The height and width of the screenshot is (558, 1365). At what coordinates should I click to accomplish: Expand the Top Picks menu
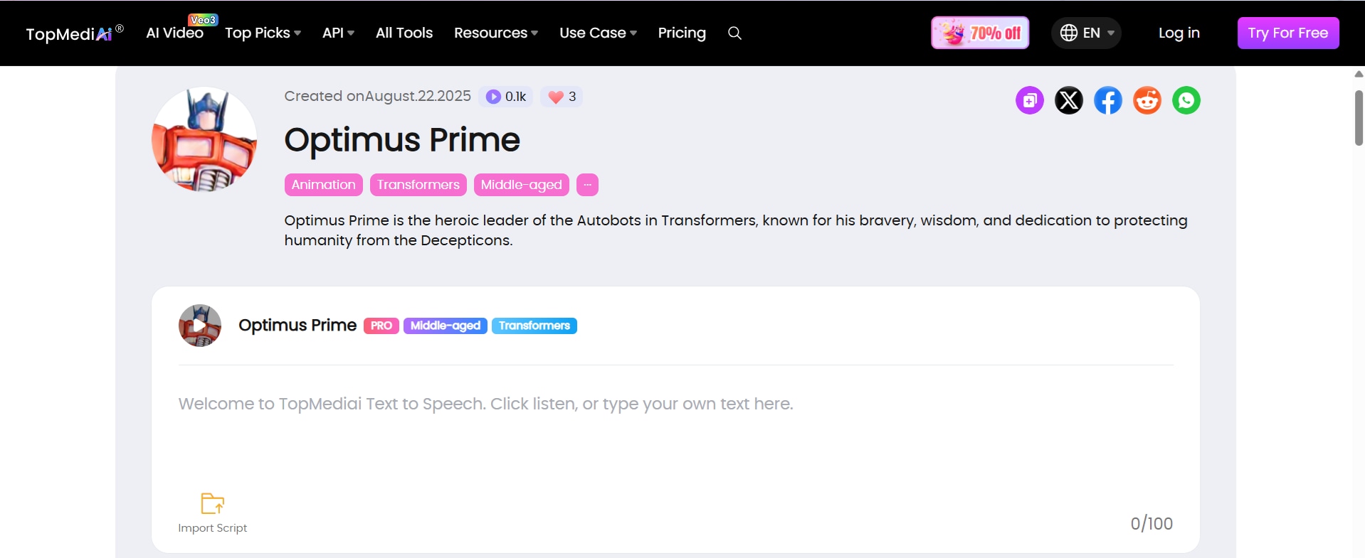coord(263,33)
